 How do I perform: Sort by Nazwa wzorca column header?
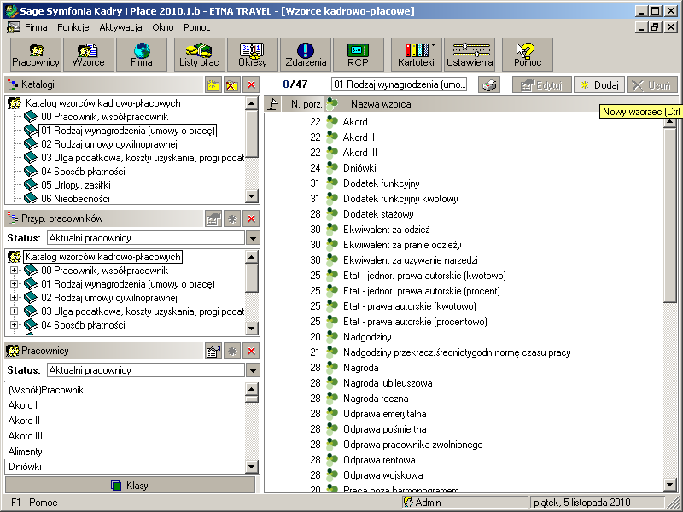(x=381, y=104)
